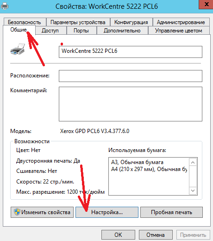213x241 pixels.
Task: Click the paper list scroll up arrow
Action: pyautogui.click(x=193, y=162)
